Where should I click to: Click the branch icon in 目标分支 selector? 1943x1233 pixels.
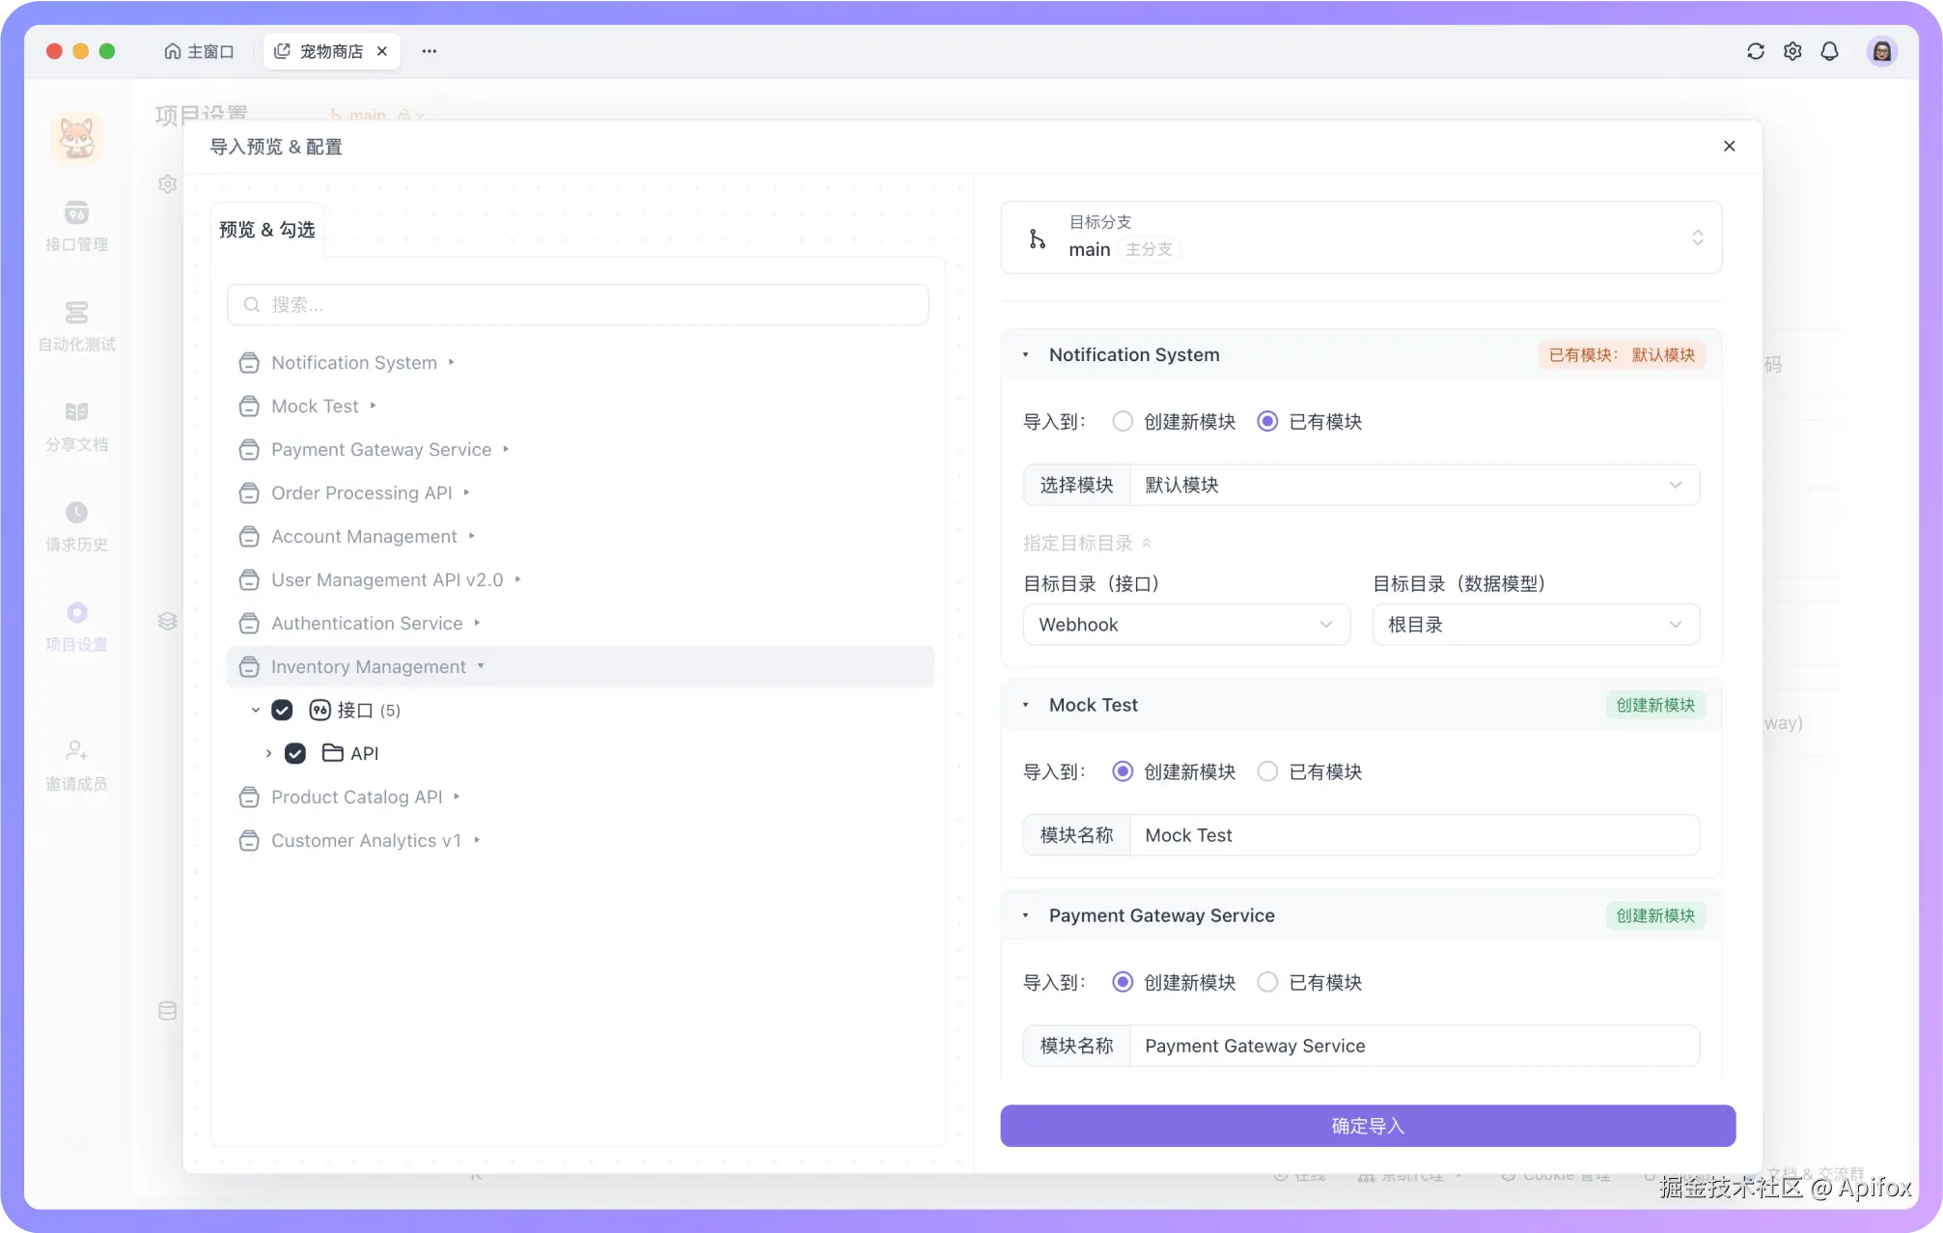coord(1038,238)
